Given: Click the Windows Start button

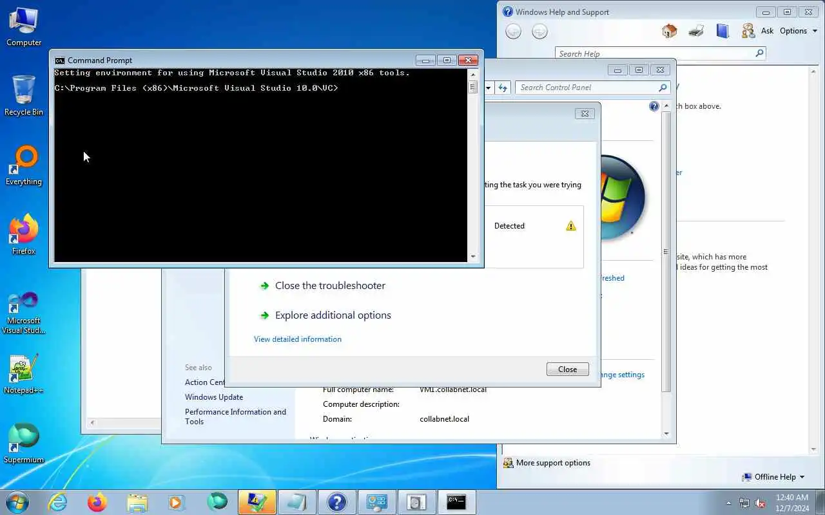Looking at the screenshot, I should pyautogui.click(x=17, y=502).
